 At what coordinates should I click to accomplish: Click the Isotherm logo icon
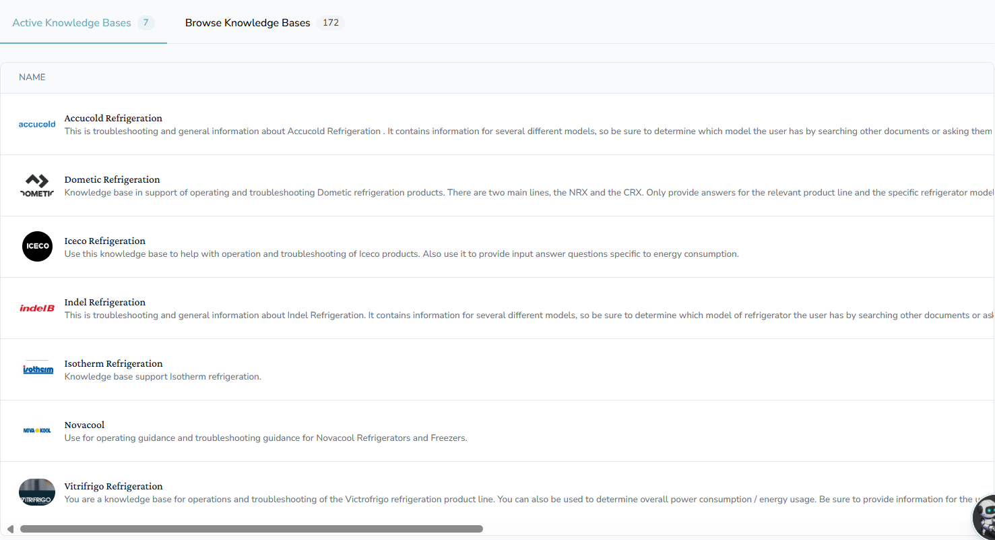(38, 369)
